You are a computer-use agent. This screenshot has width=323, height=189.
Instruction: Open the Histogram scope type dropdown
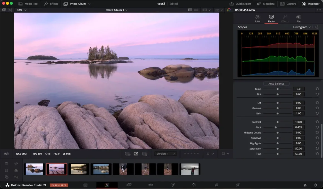[x=302, y=27]
